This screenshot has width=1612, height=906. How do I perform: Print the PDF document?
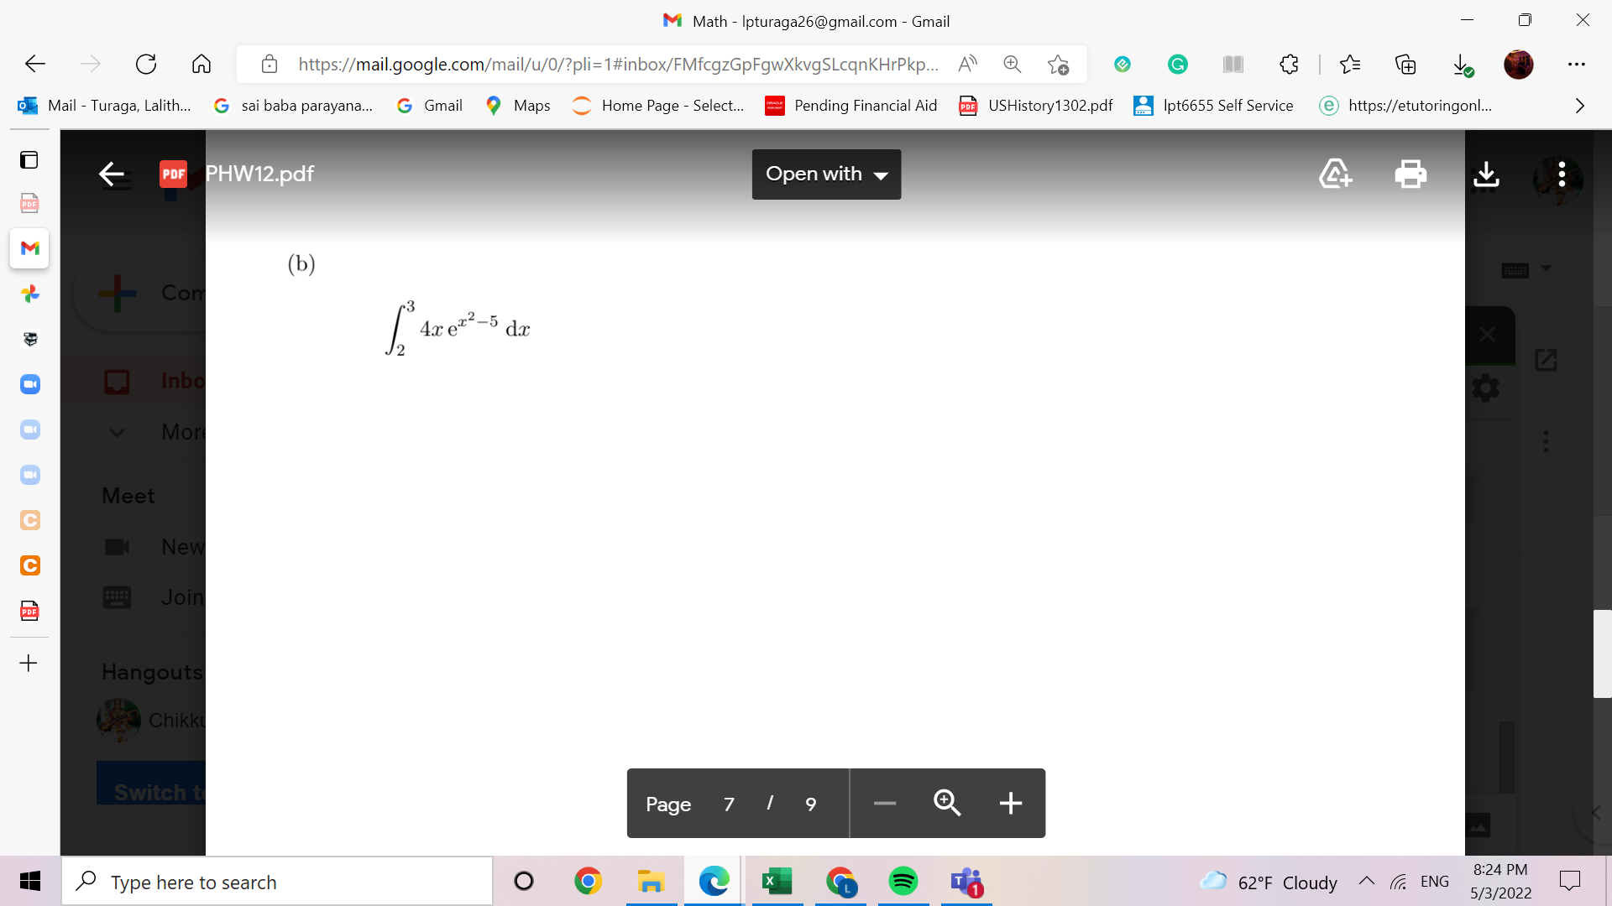(x=1410, y=174)
